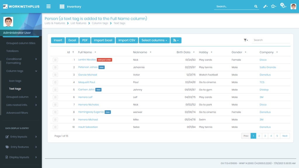Open Grouped column titles menu item
Viewport: 299px width, 168px height.
pos(21,43)
